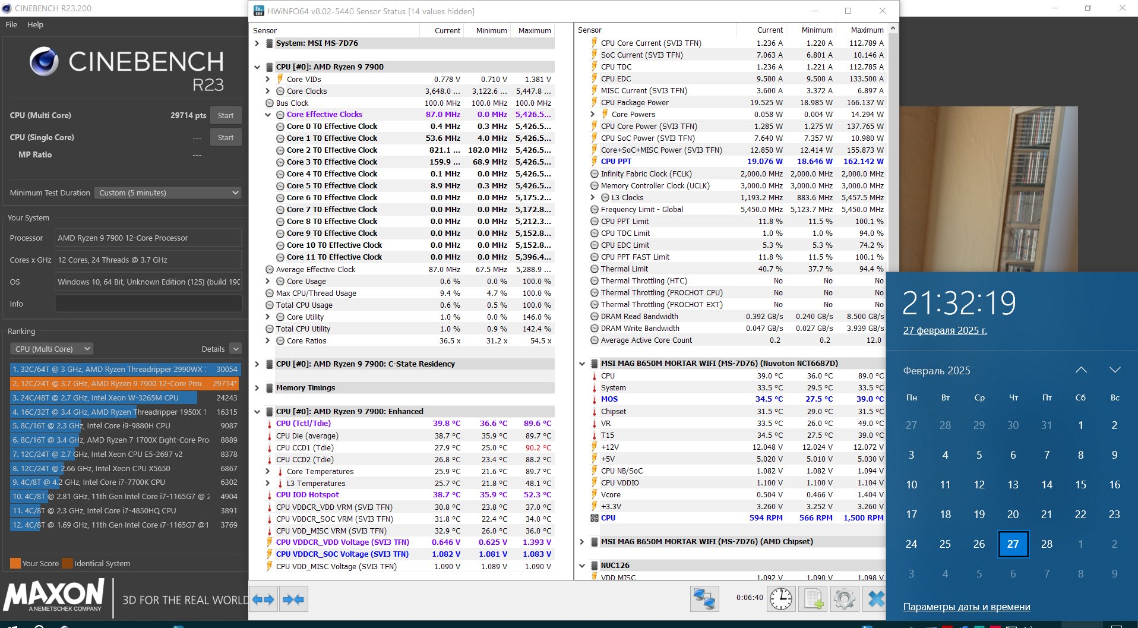The height and width of the screenshot is (628, 1138).
Task: Expand the Core Ratios row
Action: point(268,340)
